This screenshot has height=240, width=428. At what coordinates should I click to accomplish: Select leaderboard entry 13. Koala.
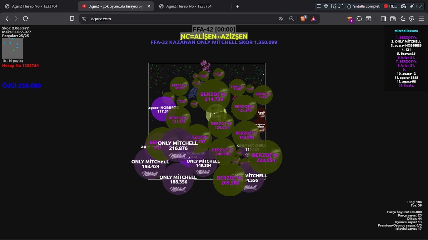(406, 86)
